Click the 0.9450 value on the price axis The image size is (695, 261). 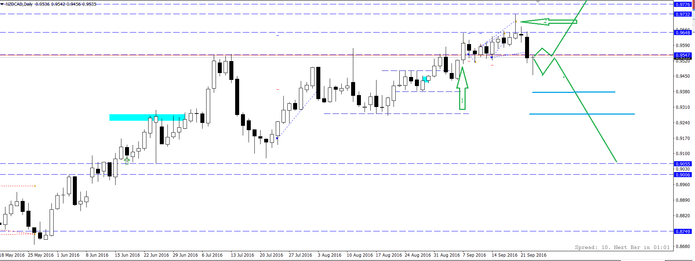(x=683, y=76)
